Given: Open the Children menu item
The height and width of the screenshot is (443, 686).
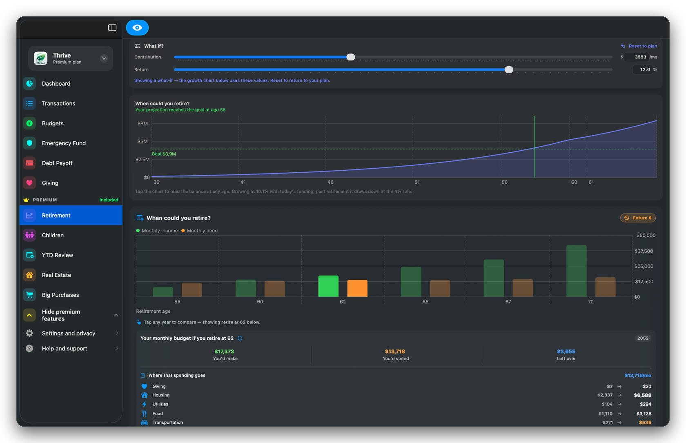Looking at the screenshot, I should click(71, 235).
